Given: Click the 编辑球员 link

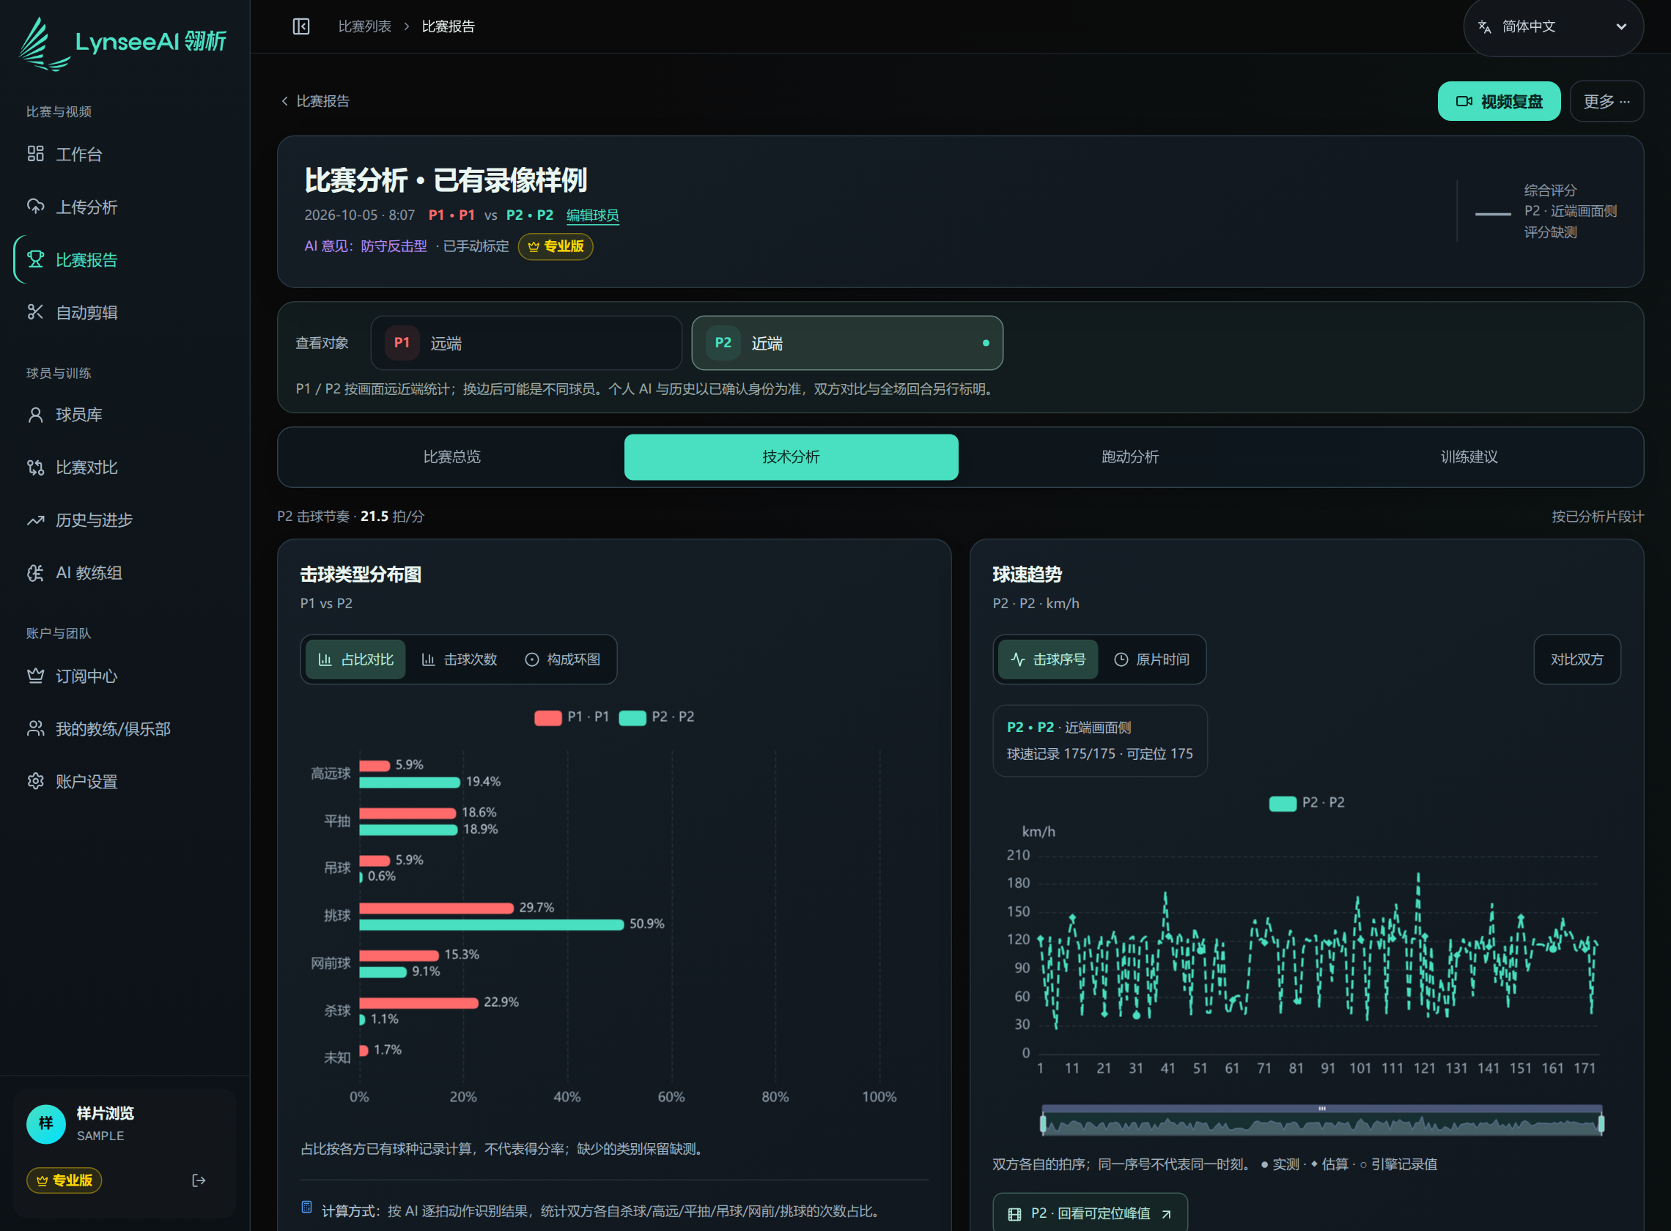Looking at the screenshot, I should click(x=592, y=215).
